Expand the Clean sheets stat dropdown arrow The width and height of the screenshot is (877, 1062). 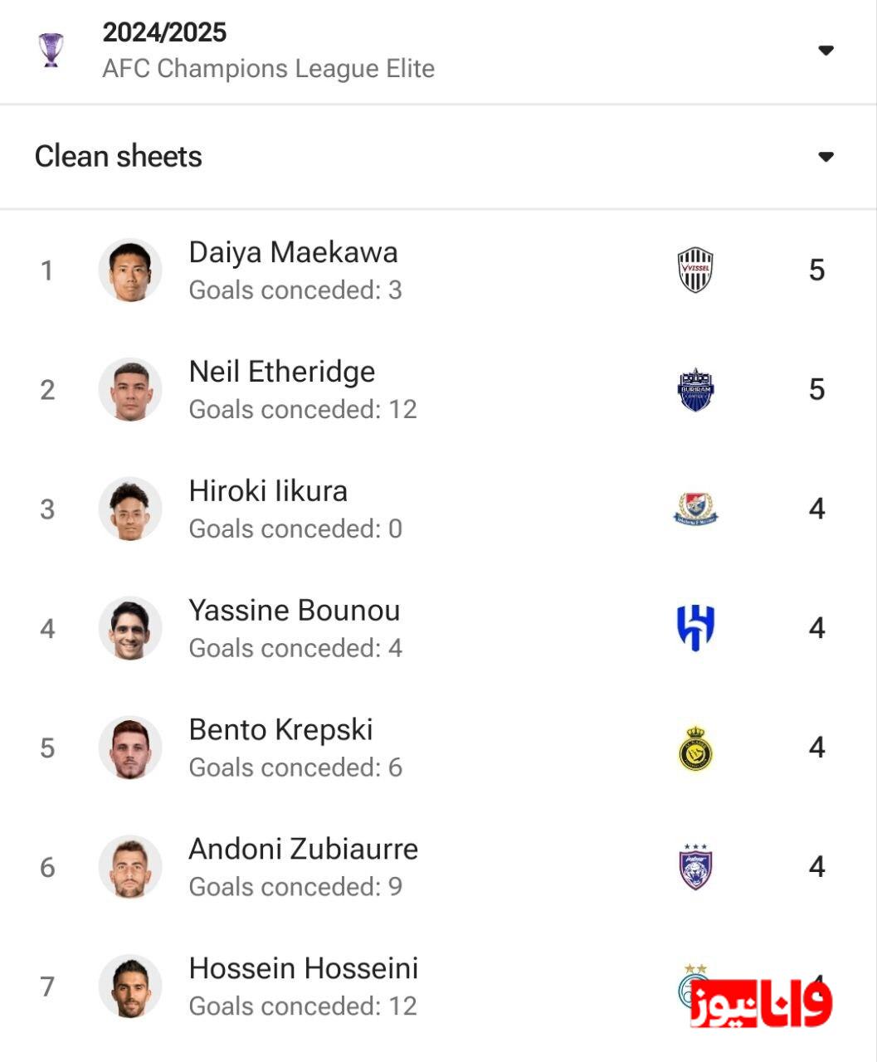coord(826,157)
